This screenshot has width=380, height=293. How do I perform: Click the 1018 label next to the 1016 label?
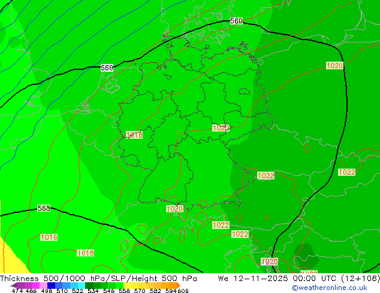[85, 253]
